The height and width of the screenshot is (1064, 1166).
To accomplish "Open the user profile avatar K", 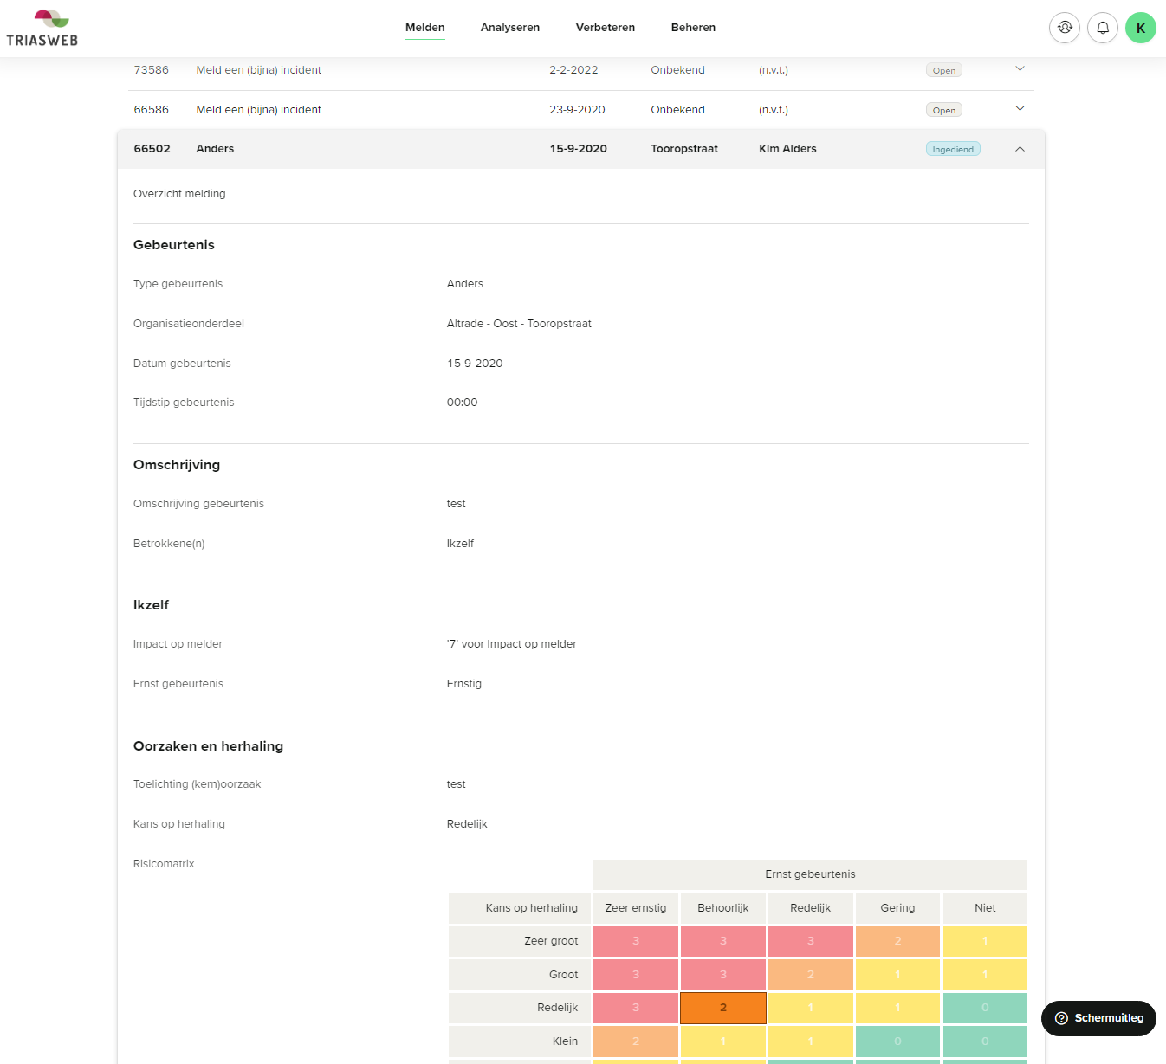I will (x=1140, y=28).
